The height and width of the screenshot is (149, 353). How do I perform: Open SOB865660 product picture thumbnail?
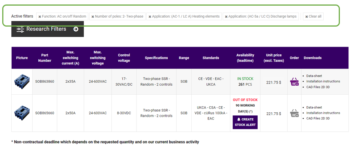click(x=22, y=113)
